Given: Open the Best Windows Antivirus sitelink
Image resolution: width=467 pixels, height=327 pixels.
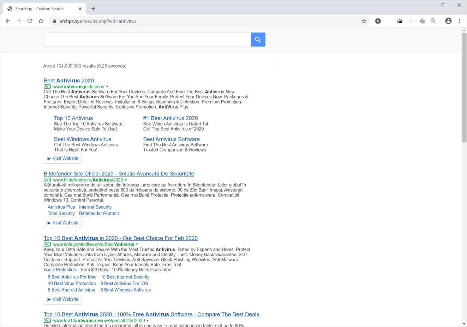Looking at the screenshot, I should 83,139.
